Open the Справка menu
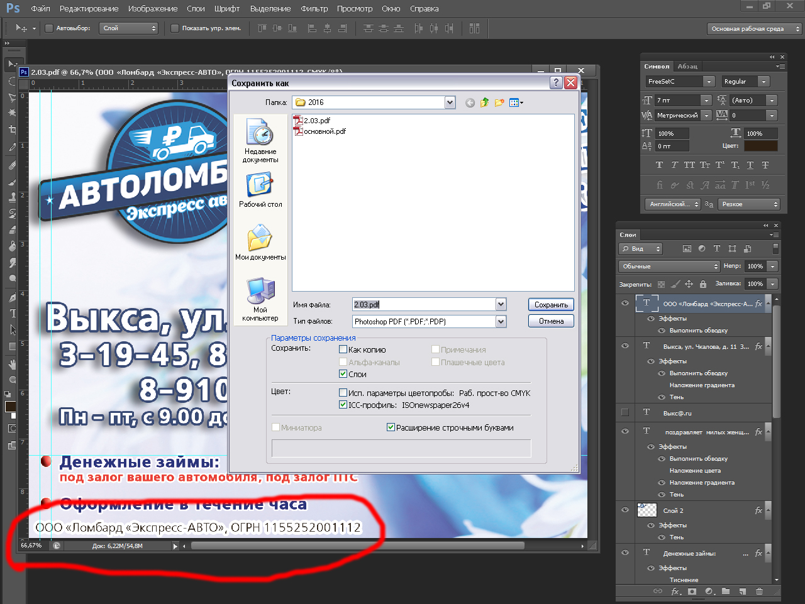This screenshot has height=604, width=805. pos(425,9)
